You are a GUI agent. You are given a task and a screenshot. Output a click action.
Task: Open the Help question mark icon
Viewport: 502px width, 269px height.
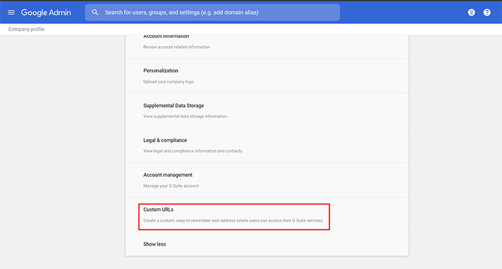pos(487,13)
